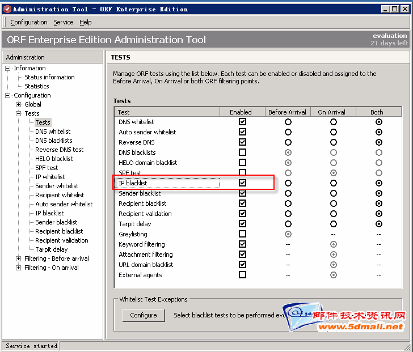The height and width of the screenshot is (352, 413).
Task: Enable the Greylisting test checkbox
Action: [x=243, y=234]
